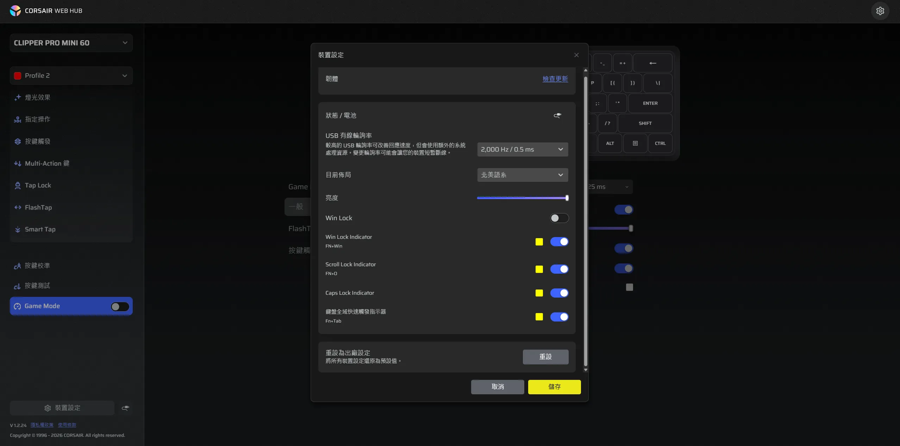Toggle the Caps Lock Indicator switch

coord(559,293)
